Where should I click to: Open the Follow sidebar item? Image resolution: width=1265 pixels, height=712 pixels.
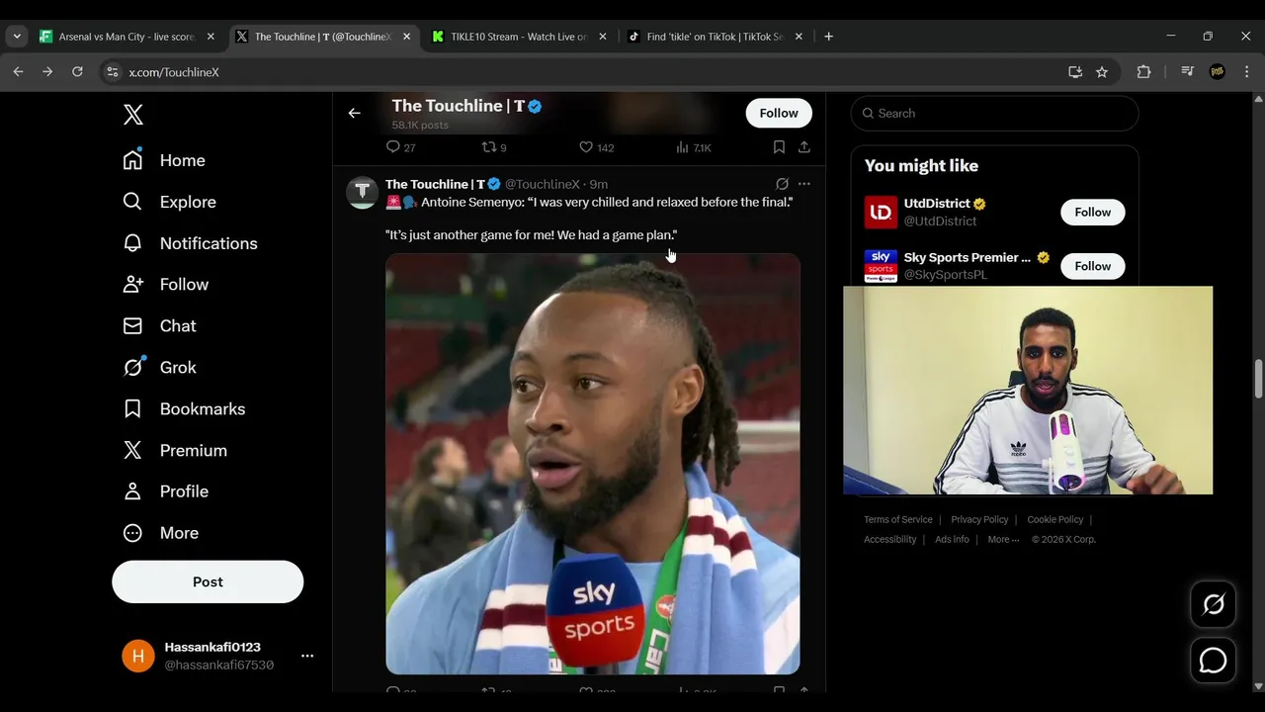coord(166,285)
